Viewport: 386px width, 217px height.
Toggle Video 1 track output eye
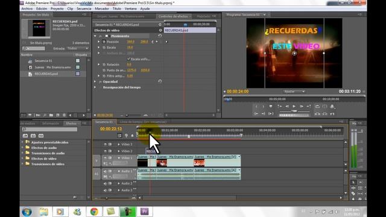pyautogui.click(x=106, y=158)
